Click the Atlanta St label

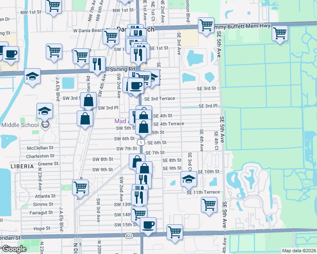(45, 196)
